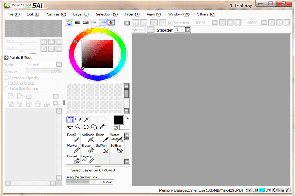Activate the Zoom magnifier tool
Viewport: 295px width, 196px height.
click(78, 127)
